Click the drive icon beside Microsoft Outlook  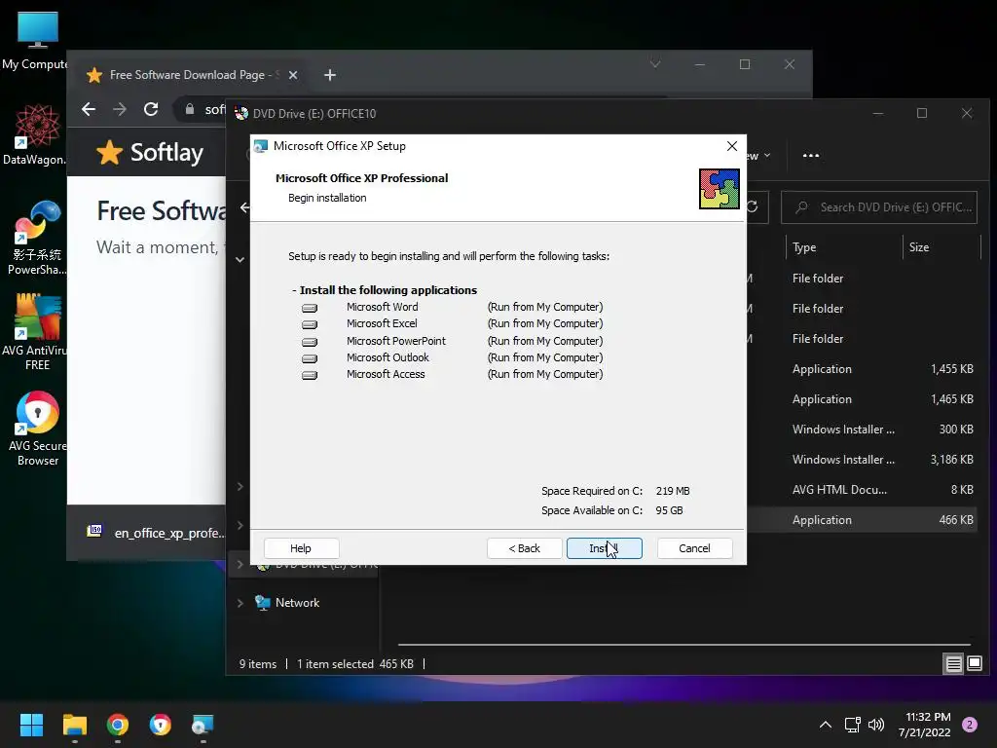pyautogui.click(x=310, y=358)
